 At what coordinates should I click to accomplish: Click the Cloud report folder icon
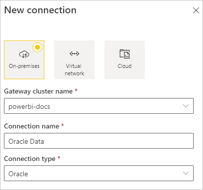[125, 54]
